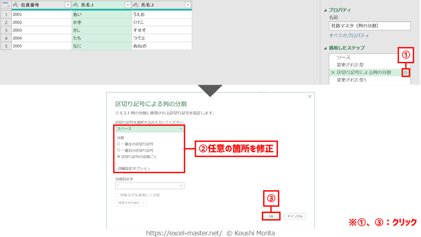Select 一番左の区切り記号 radio option
The width and height of the screenshot is (421, 237).
[x=119, y=144]
